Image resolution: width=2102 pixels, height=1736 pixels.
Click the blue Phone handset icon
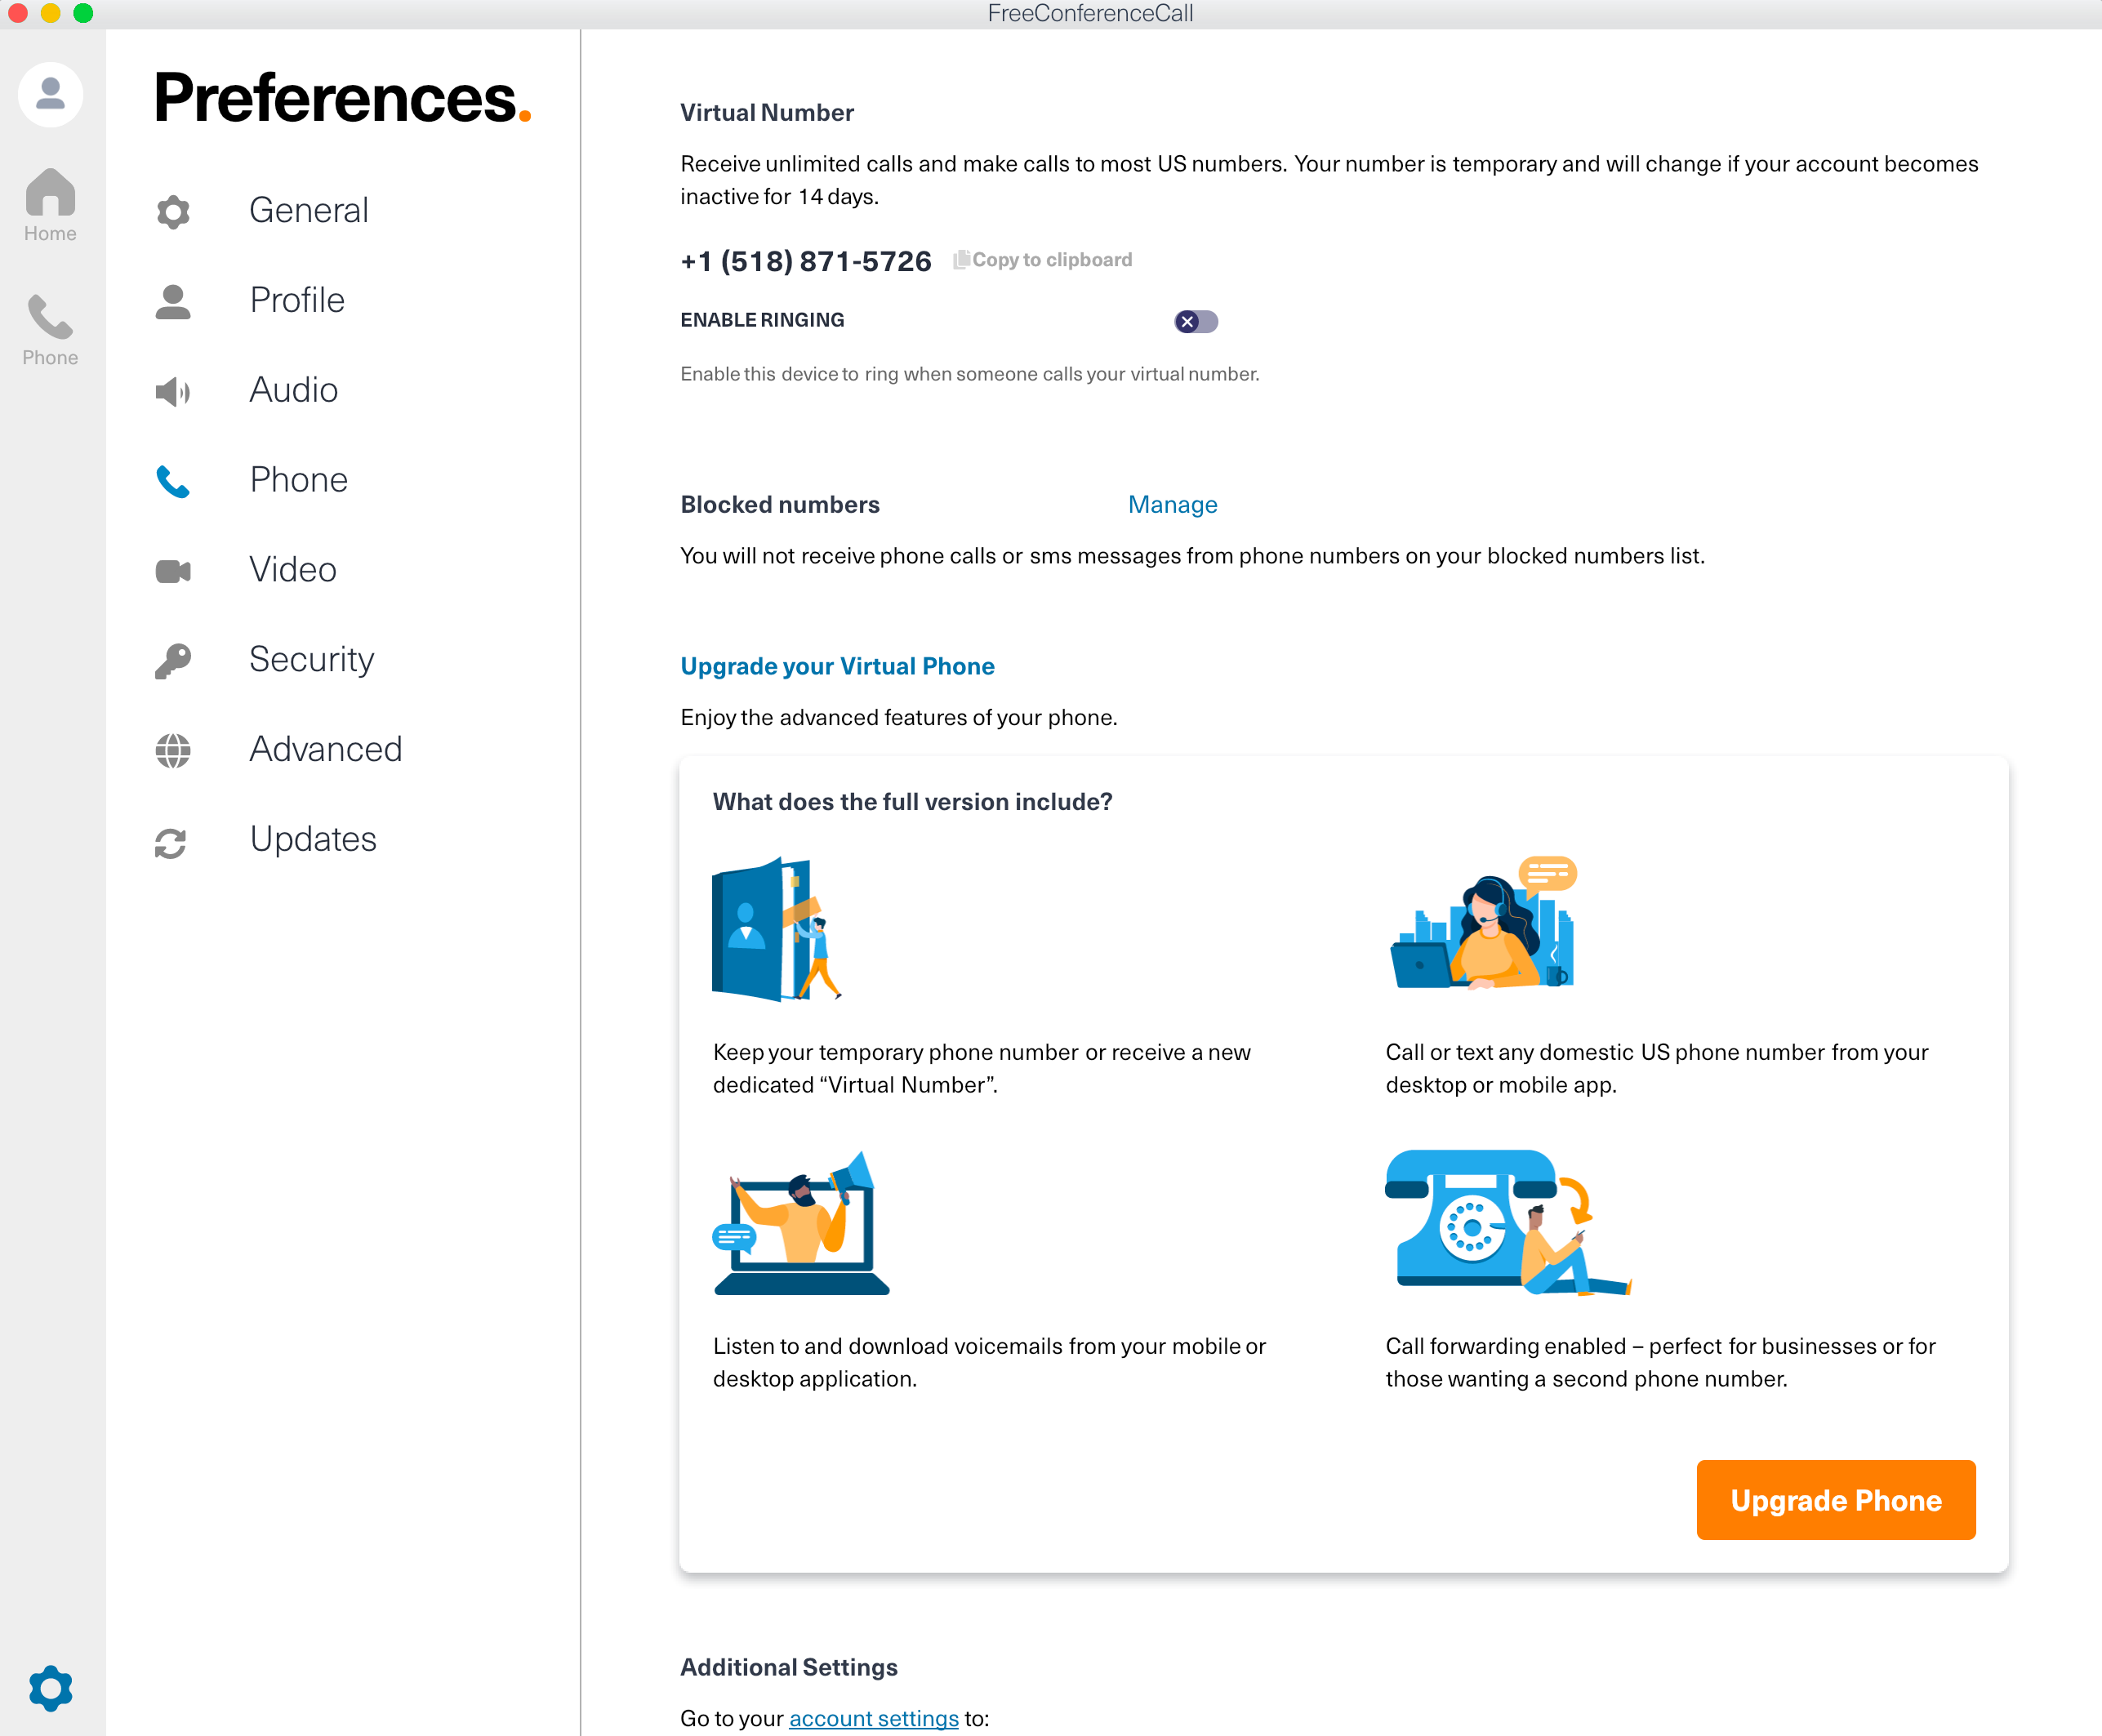click(172, 482)
